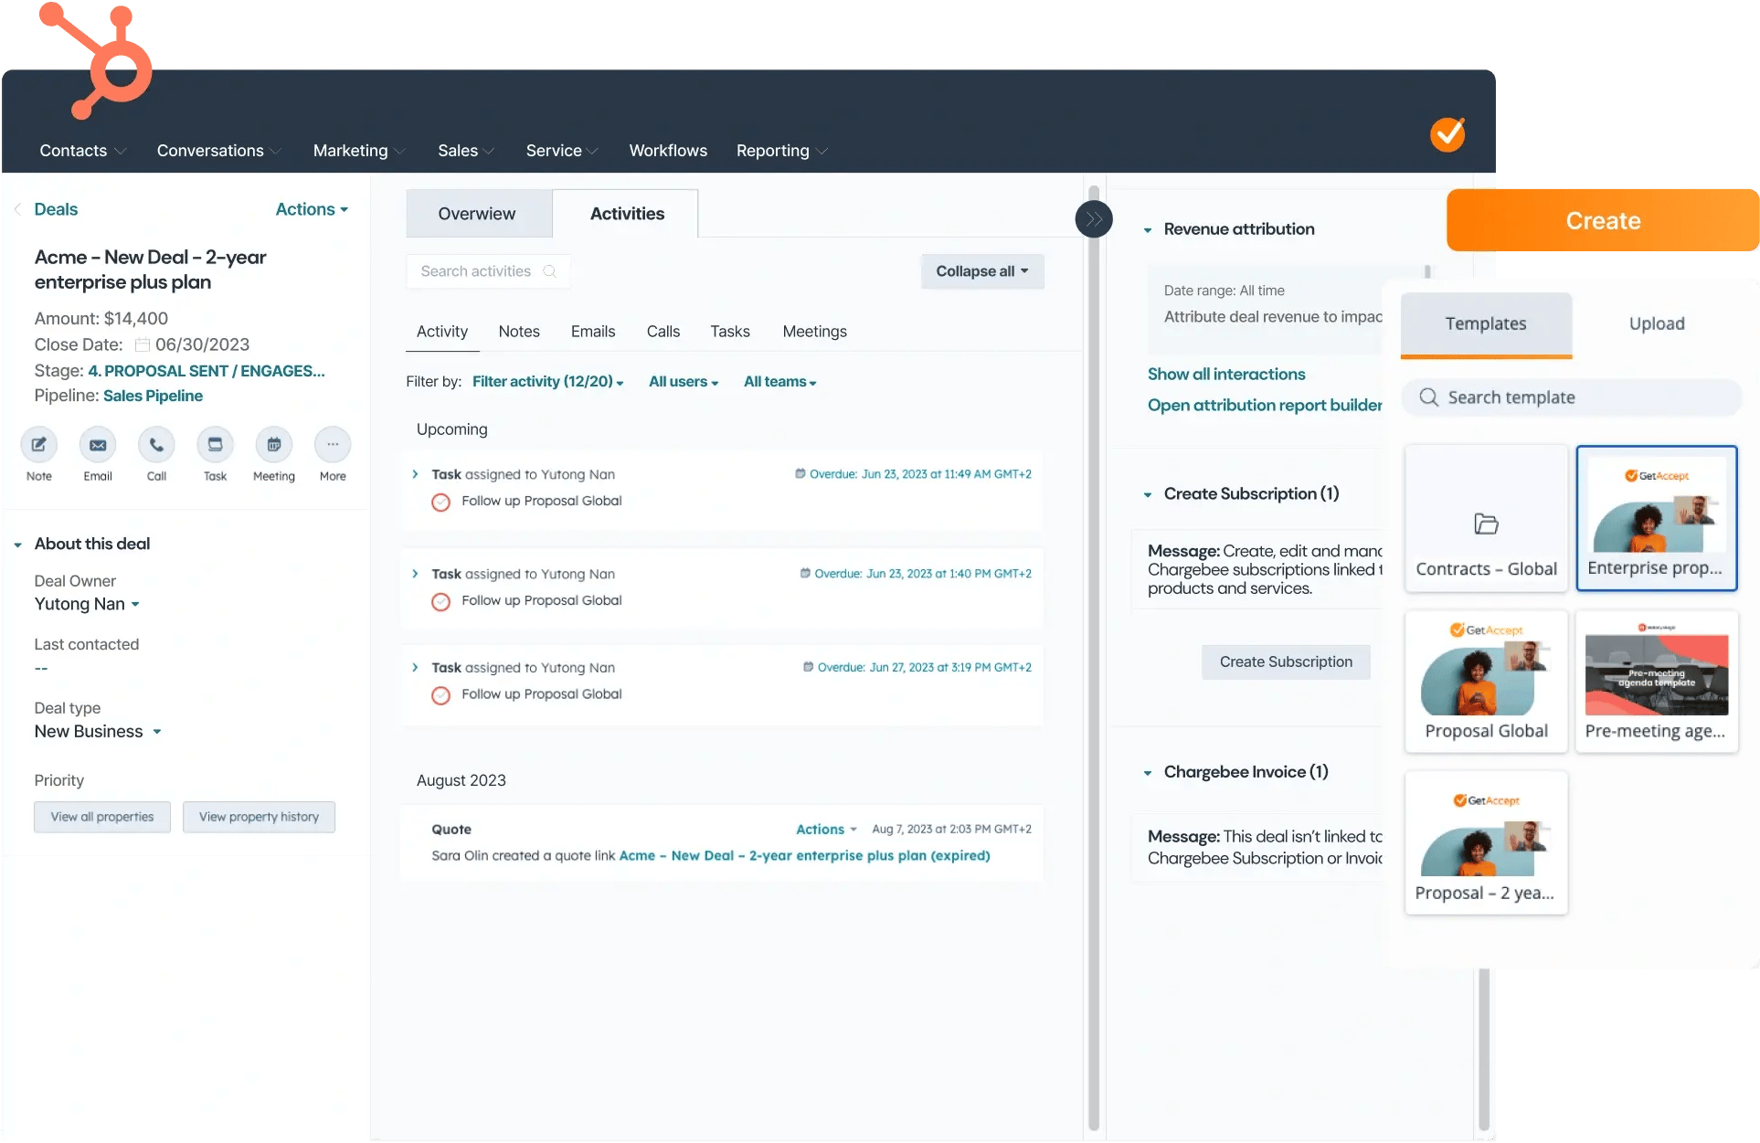Screen dimensions: 1760x1143
Task: Switch to the Overwiew tab
Action: (479, 214)
